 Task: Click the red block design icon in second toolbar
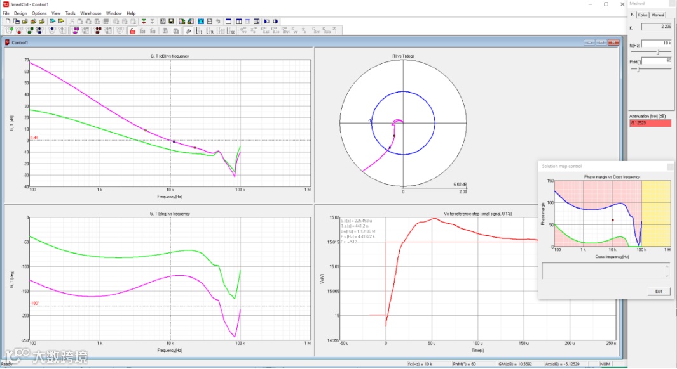pyautogui.click(x=20, y=30)
